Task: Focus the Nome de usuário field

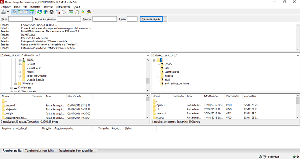Action: click(69, 19)
